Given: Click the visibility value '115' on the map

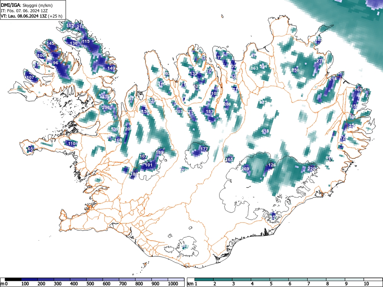Looking at the screenshot, I should tap(86, 41).
